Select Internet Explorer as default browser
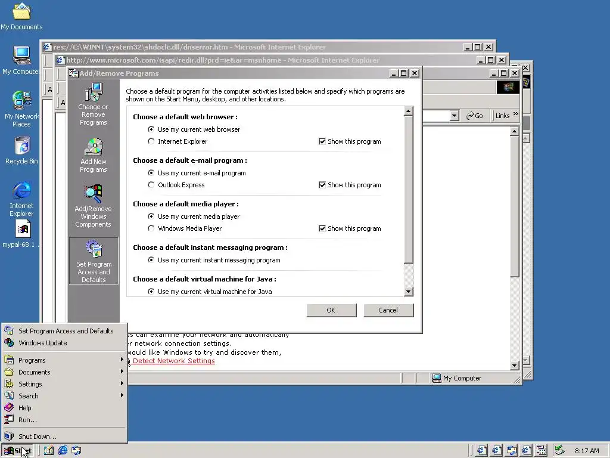Image resolution: width=610 pixels, height=458 pixels. pyautogui.click(x=151, y=141)
